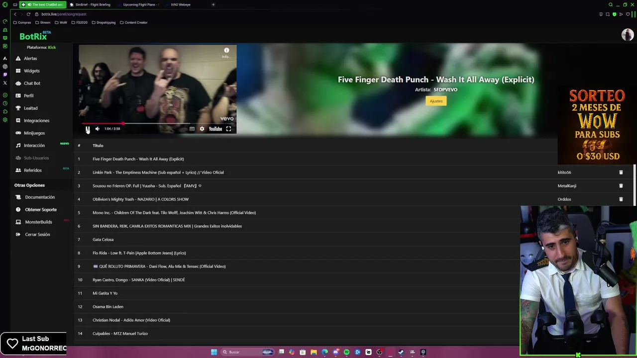Open the Documentación link

(40, 197)
